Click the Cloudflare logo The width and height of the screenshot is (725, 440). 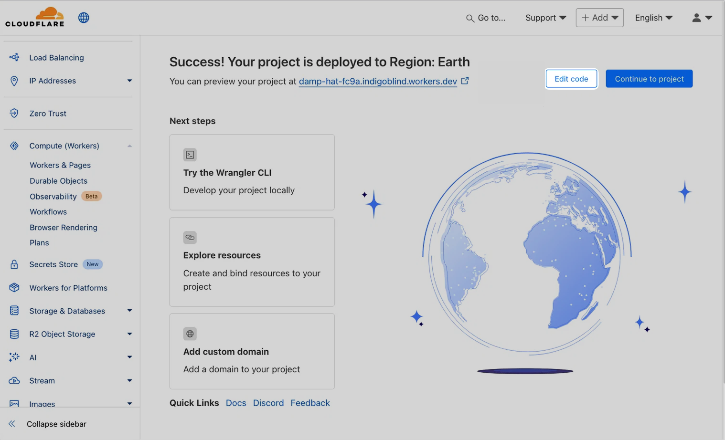click(x=34, y=17)
